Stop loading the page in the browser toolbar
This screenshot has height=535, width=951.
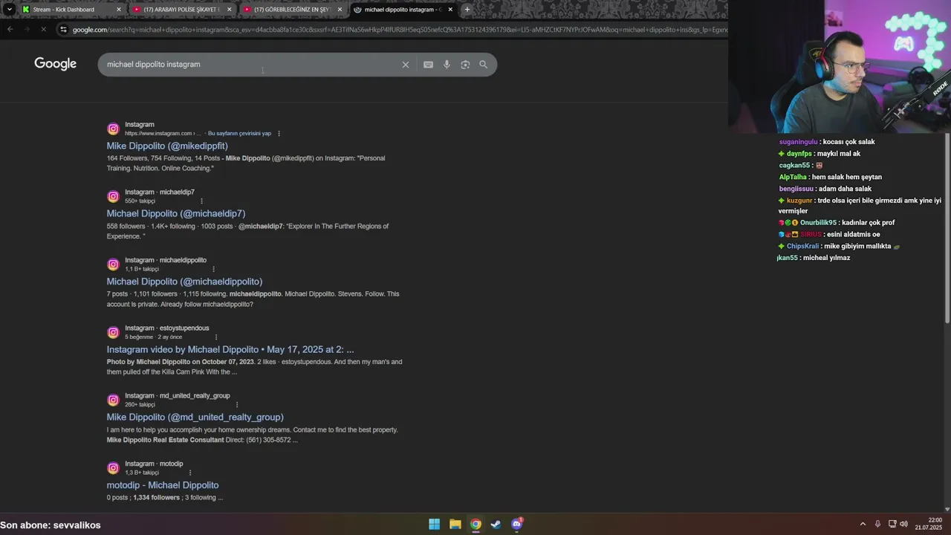[x=43, y=29]
